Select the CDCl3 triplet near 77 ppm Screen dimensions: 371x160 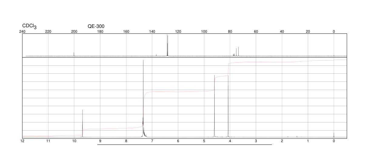point(234,55)
